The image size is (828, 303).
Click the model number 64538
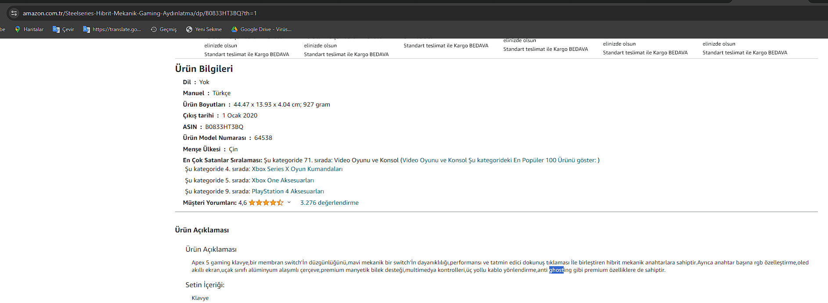(263, 138)
